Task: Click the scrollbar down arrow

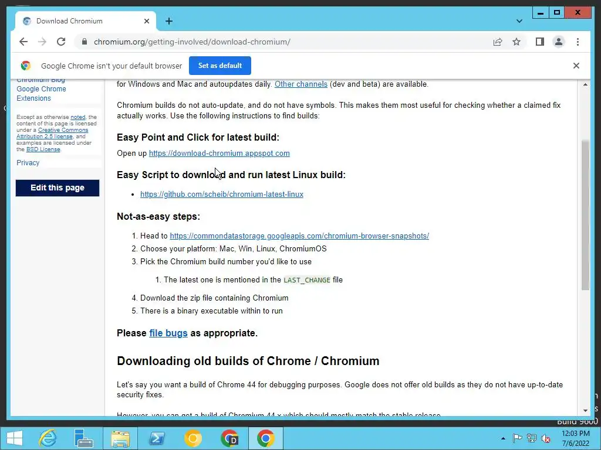Action: click(x=585, y=411)
